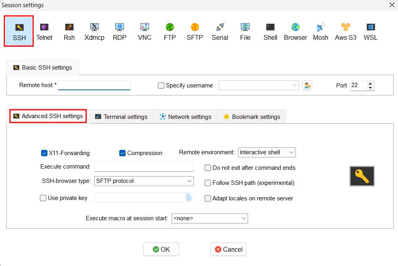Switch to Network settings tab

185,116
